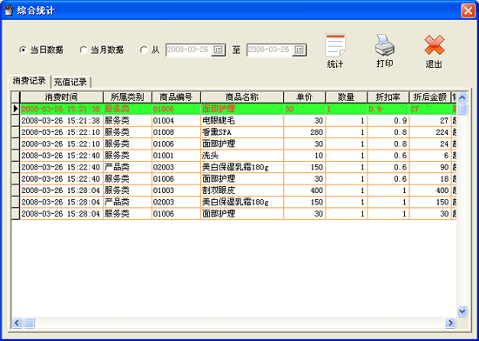Click the 打印 printer icon
This screenshot has height=341, width=479.
[385, 45]
